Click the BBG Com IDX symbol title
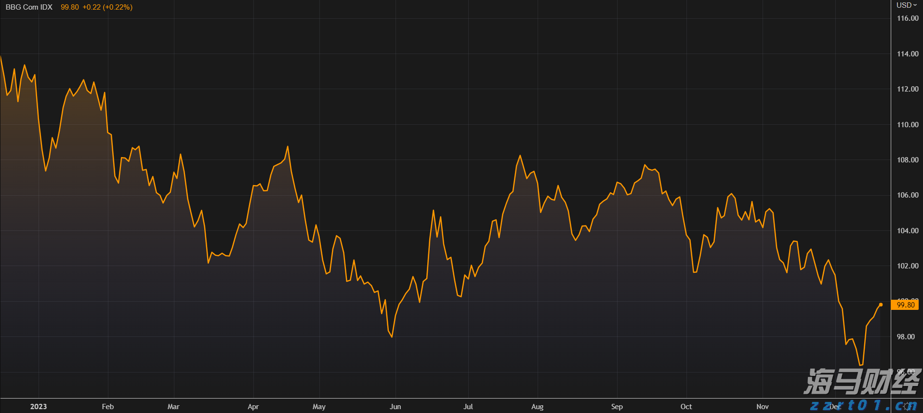The image size is (923, 413). click(29, 7)
